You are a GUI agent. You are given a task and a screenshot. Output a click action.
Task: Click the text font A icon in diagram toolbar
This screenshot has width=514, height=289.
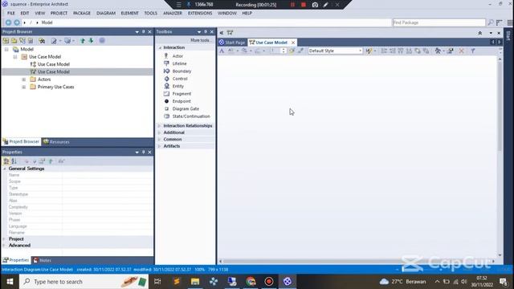click(x=222, y=51)
